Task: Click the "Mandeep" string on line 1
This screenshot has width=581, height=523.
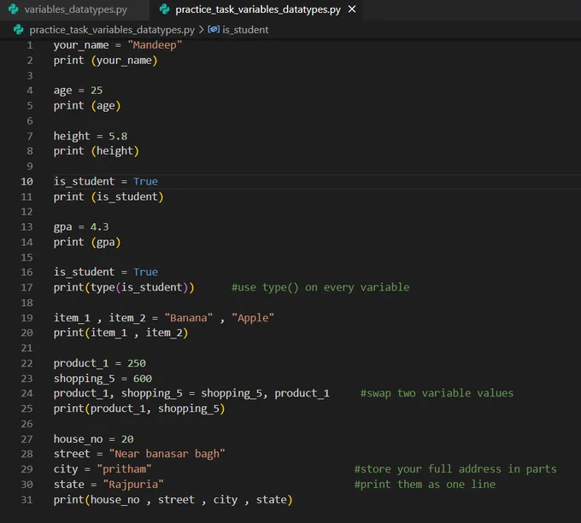Action: tap(155, 44)
